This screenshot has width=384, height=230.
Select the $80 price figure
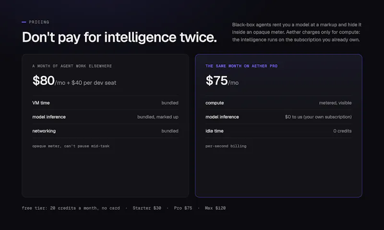tap(43, 80)
